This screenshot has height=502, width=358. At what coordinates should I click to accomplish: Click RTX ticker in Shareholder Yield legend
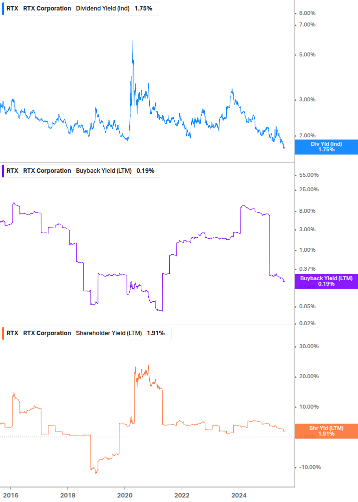pyautogui.click(x=12, y=333)
